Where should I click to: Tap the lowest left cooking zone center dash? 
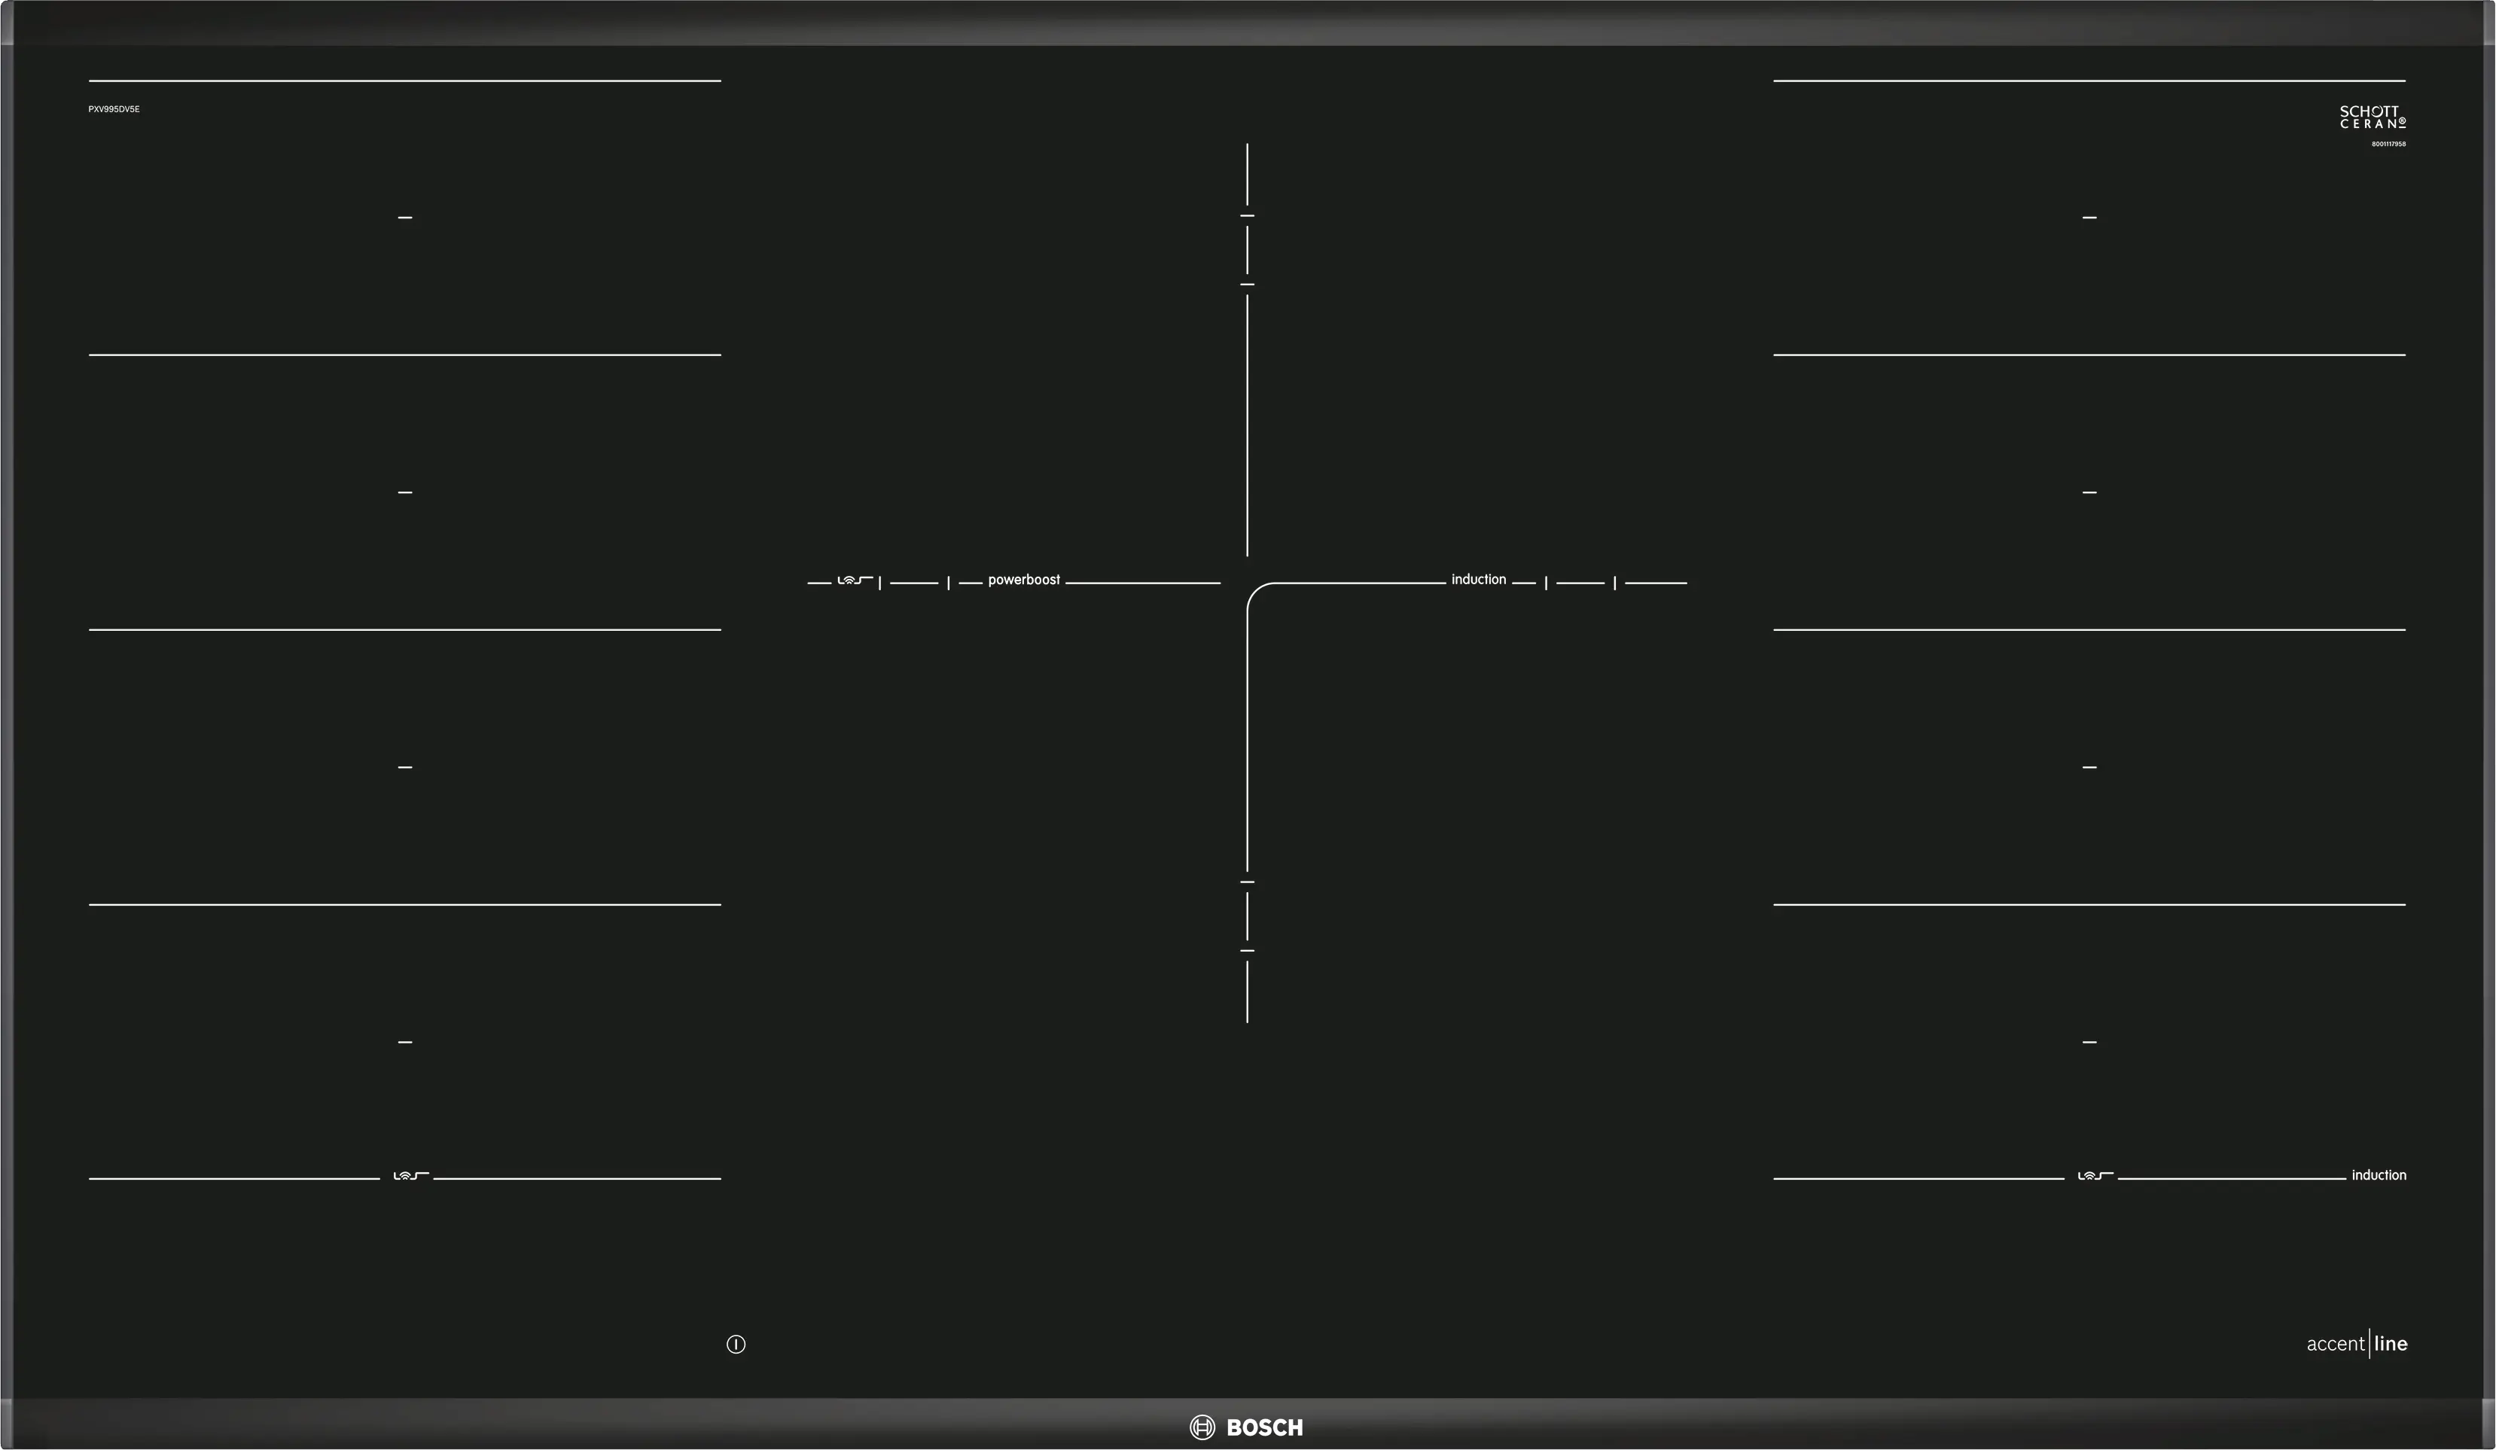pyautogui.click(x=405, y=1042)
